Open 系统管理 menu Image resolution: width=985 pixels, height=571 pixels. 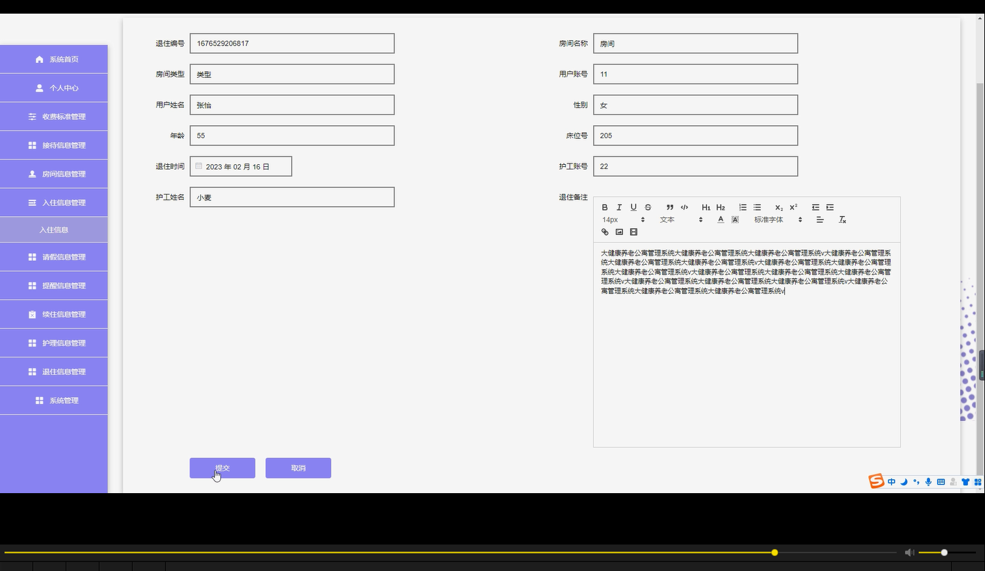coord(54,400)
